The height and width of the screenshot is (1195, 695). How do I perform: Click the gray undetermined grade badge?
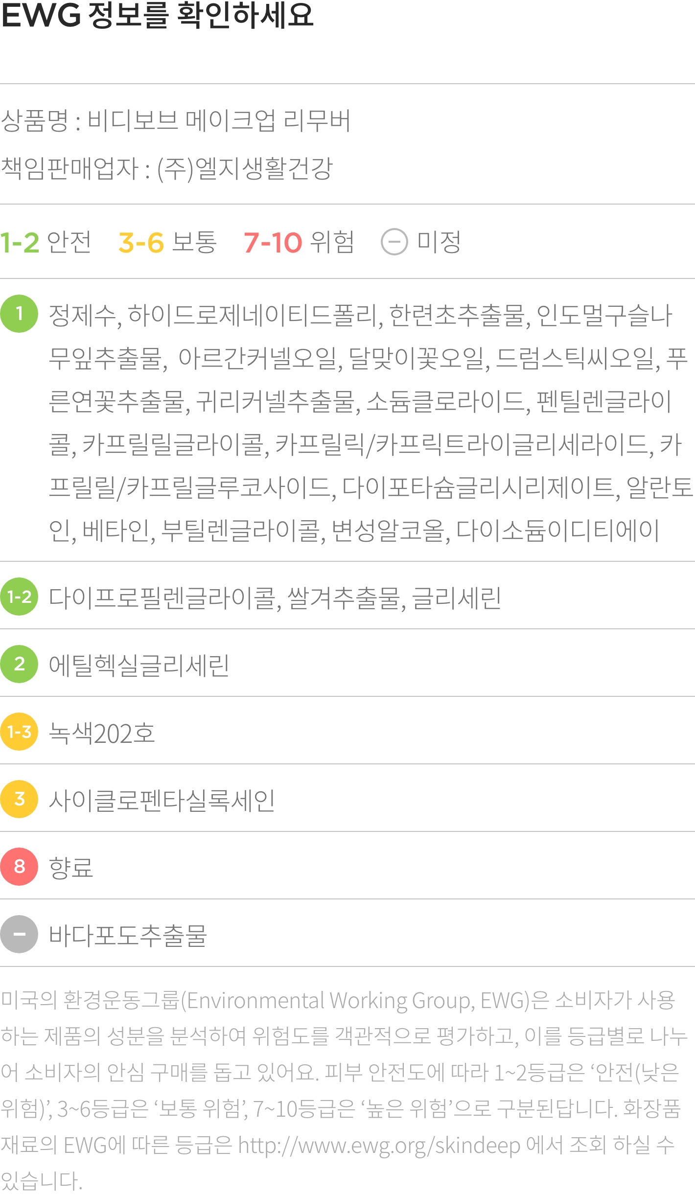click(x=19, y=934)
